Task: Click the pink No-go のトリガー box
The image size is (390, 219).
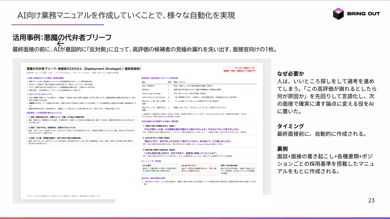Action: tap(199, 170)
